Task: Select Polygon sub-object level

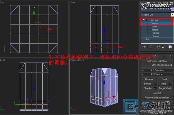Action: [155, 33]
